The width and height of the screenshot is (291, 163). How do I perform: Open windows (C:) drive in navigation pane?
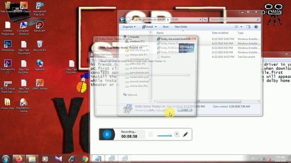point(135,41)
